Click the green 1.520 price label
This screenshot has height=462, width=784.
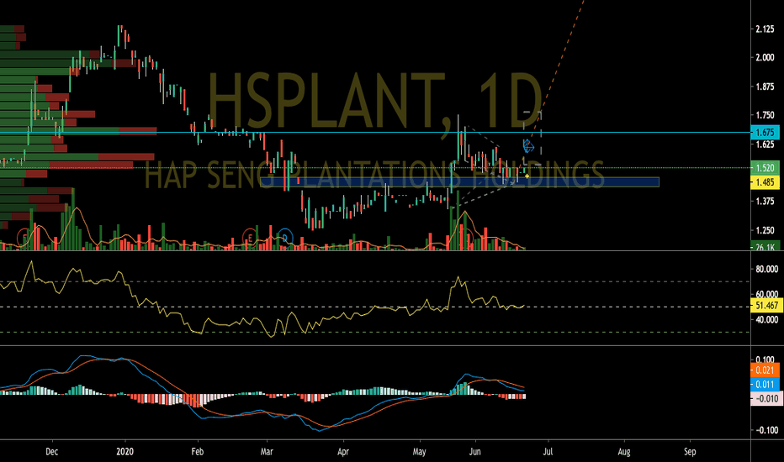765,168
